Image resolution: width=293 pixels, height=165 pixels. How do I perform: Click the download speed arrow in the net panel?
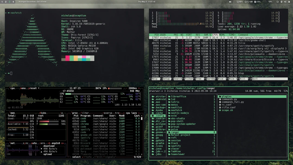[42, 149]
